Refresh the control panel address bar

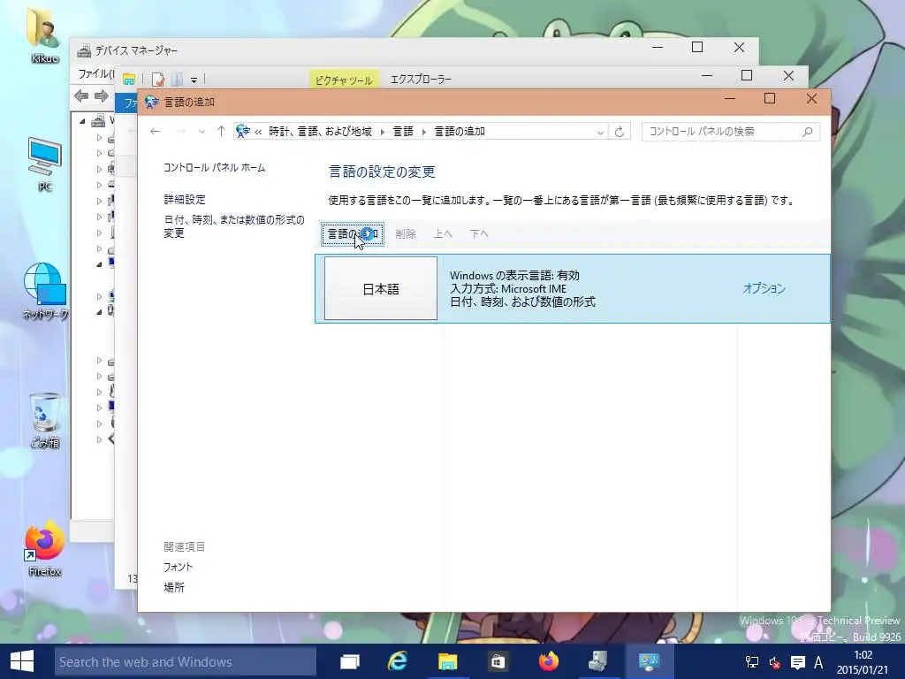620,132
